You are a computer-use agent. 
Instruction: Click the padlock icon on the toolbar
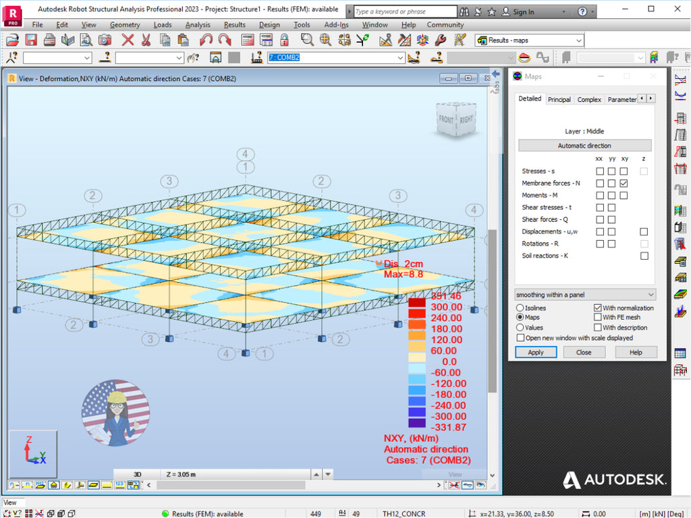click(x=283, y=39)
